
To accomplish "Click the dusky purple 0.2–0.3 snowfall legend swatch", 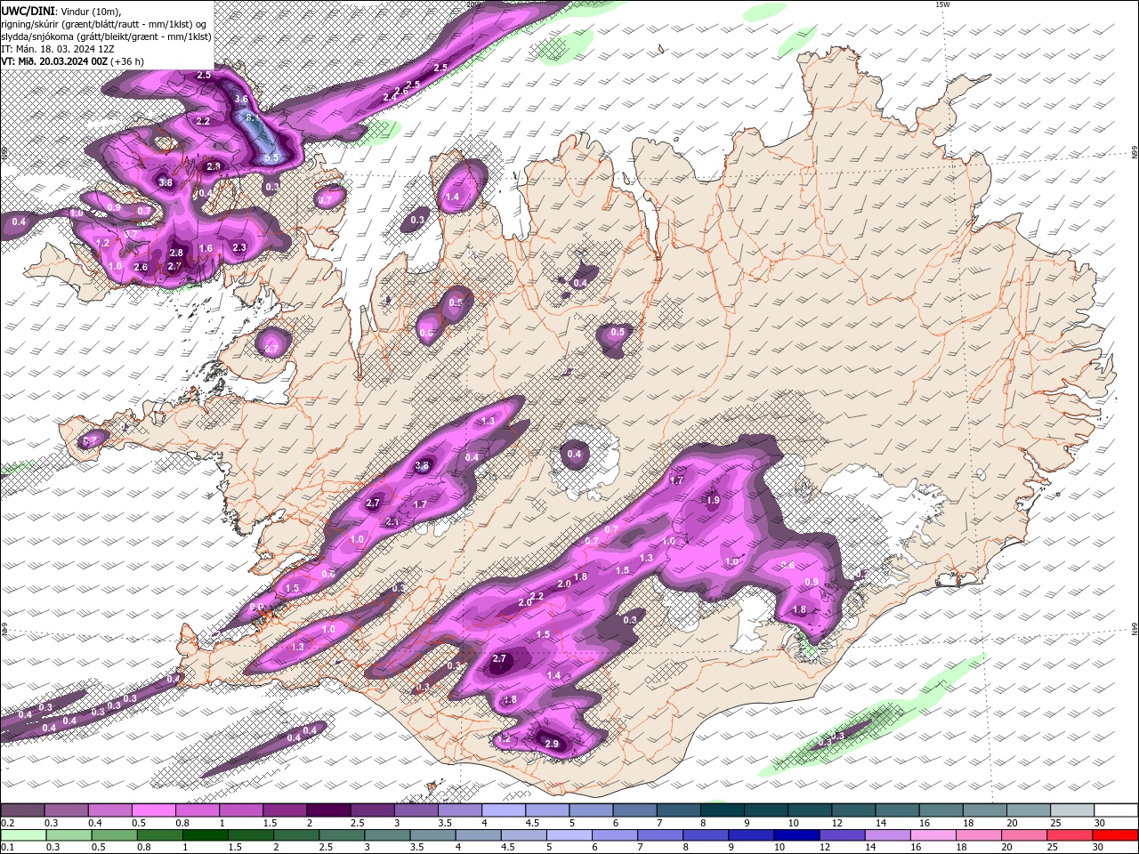I will tap(22, 810).
